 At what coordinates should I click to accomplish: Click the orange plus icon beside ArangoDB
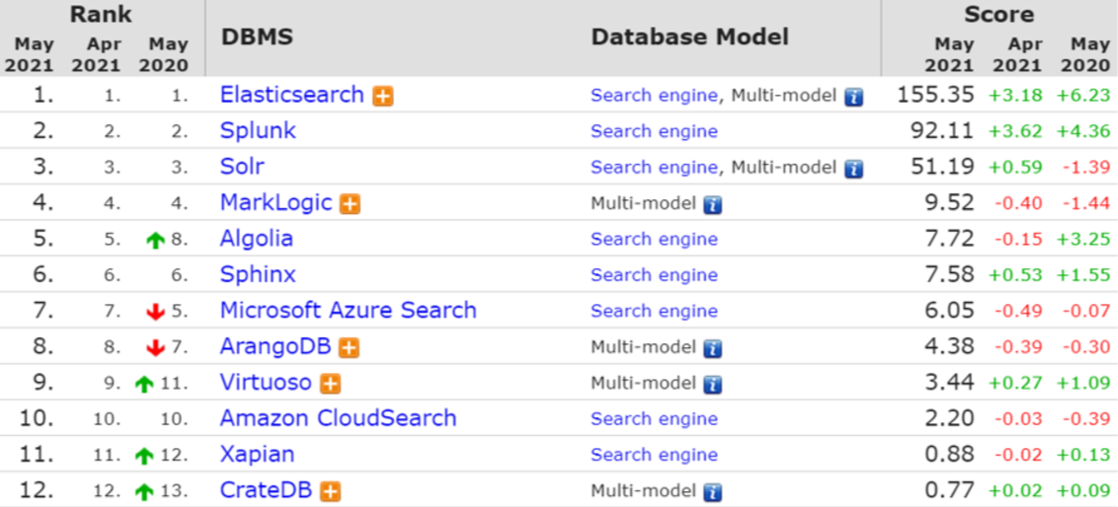tap(349, 348)
